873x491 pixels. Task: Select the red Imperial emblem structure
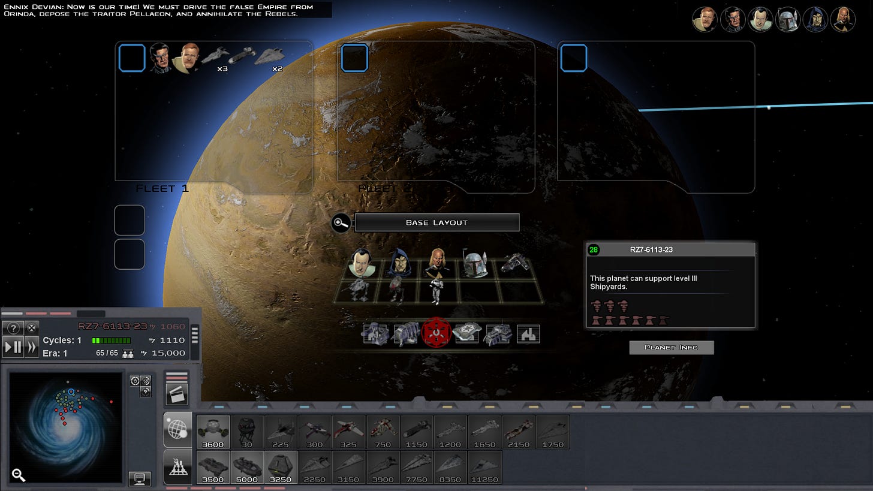[x=436, y=333]
